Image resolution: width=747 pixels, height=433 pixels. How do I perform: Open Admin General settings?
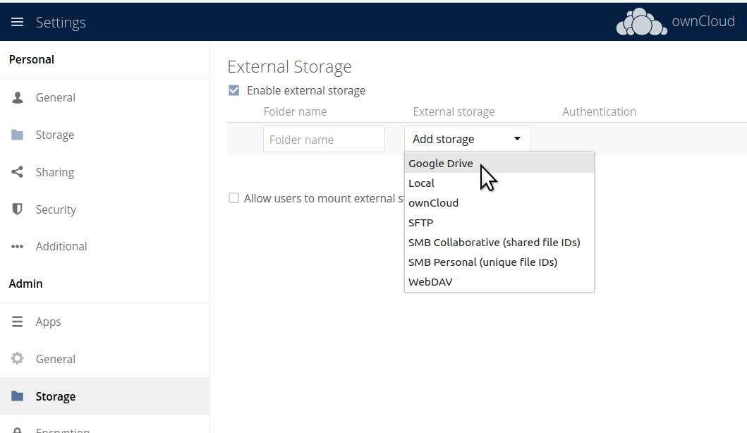click(105, 359)
